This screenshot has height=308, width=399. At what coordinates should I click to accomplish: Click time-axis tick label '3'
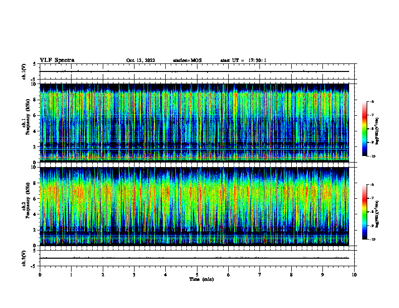coord(134,275)
